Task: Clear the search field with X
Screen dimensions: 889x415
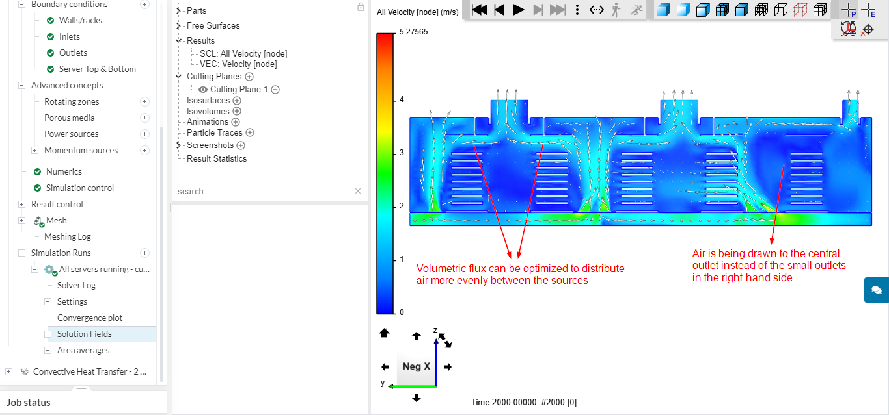Action: [x=358, y=191]
